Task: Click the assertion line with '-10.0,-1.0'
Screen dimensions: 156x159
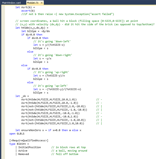Action: pos(50,113)
